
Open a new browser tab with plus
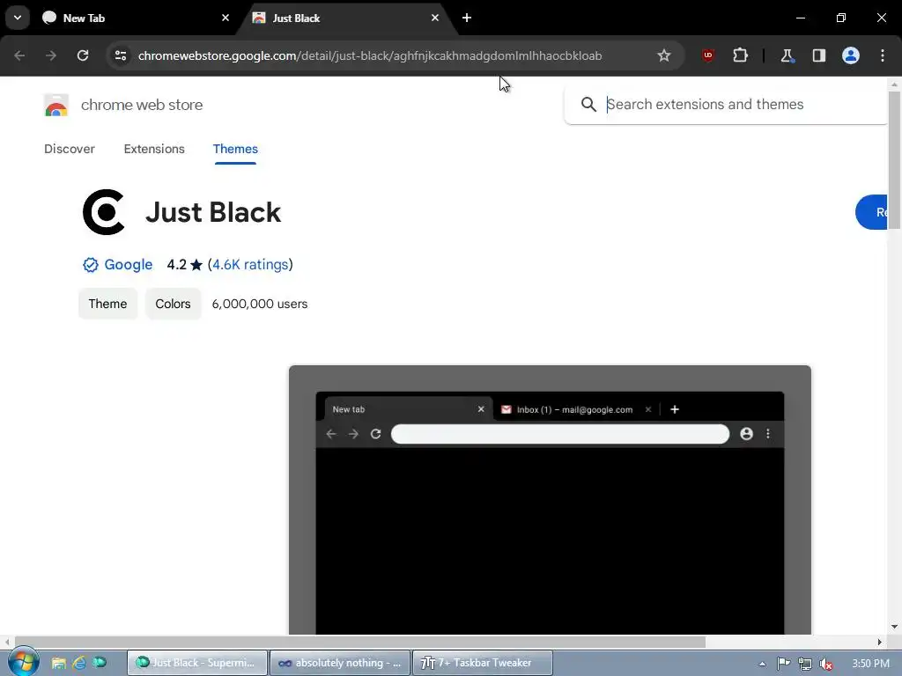(467, 18)
